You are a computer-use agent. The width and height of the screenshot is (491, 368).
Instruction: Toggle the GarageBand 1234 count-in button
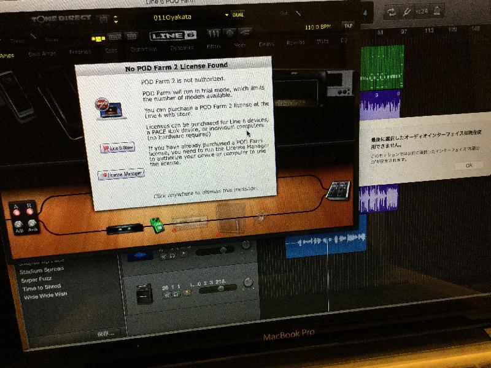click(422, 11)
